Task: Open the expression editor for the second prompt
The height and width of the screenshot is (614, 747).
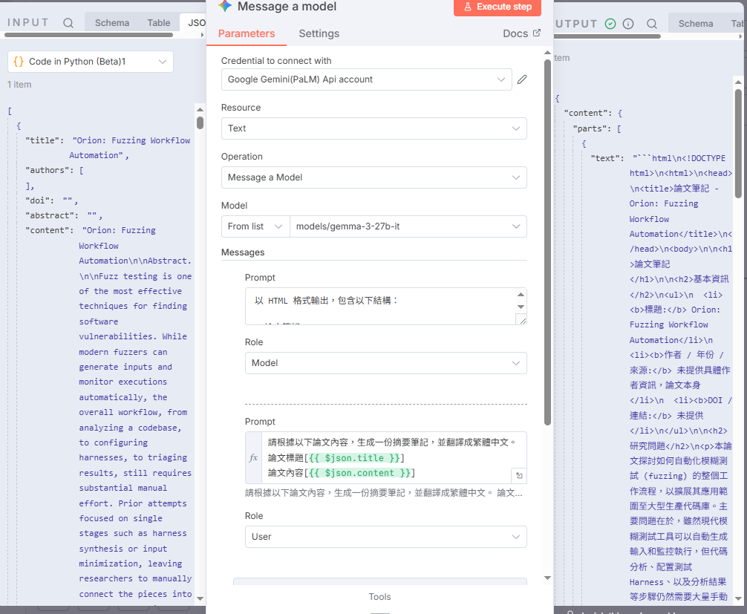Action: click(519, 475)
